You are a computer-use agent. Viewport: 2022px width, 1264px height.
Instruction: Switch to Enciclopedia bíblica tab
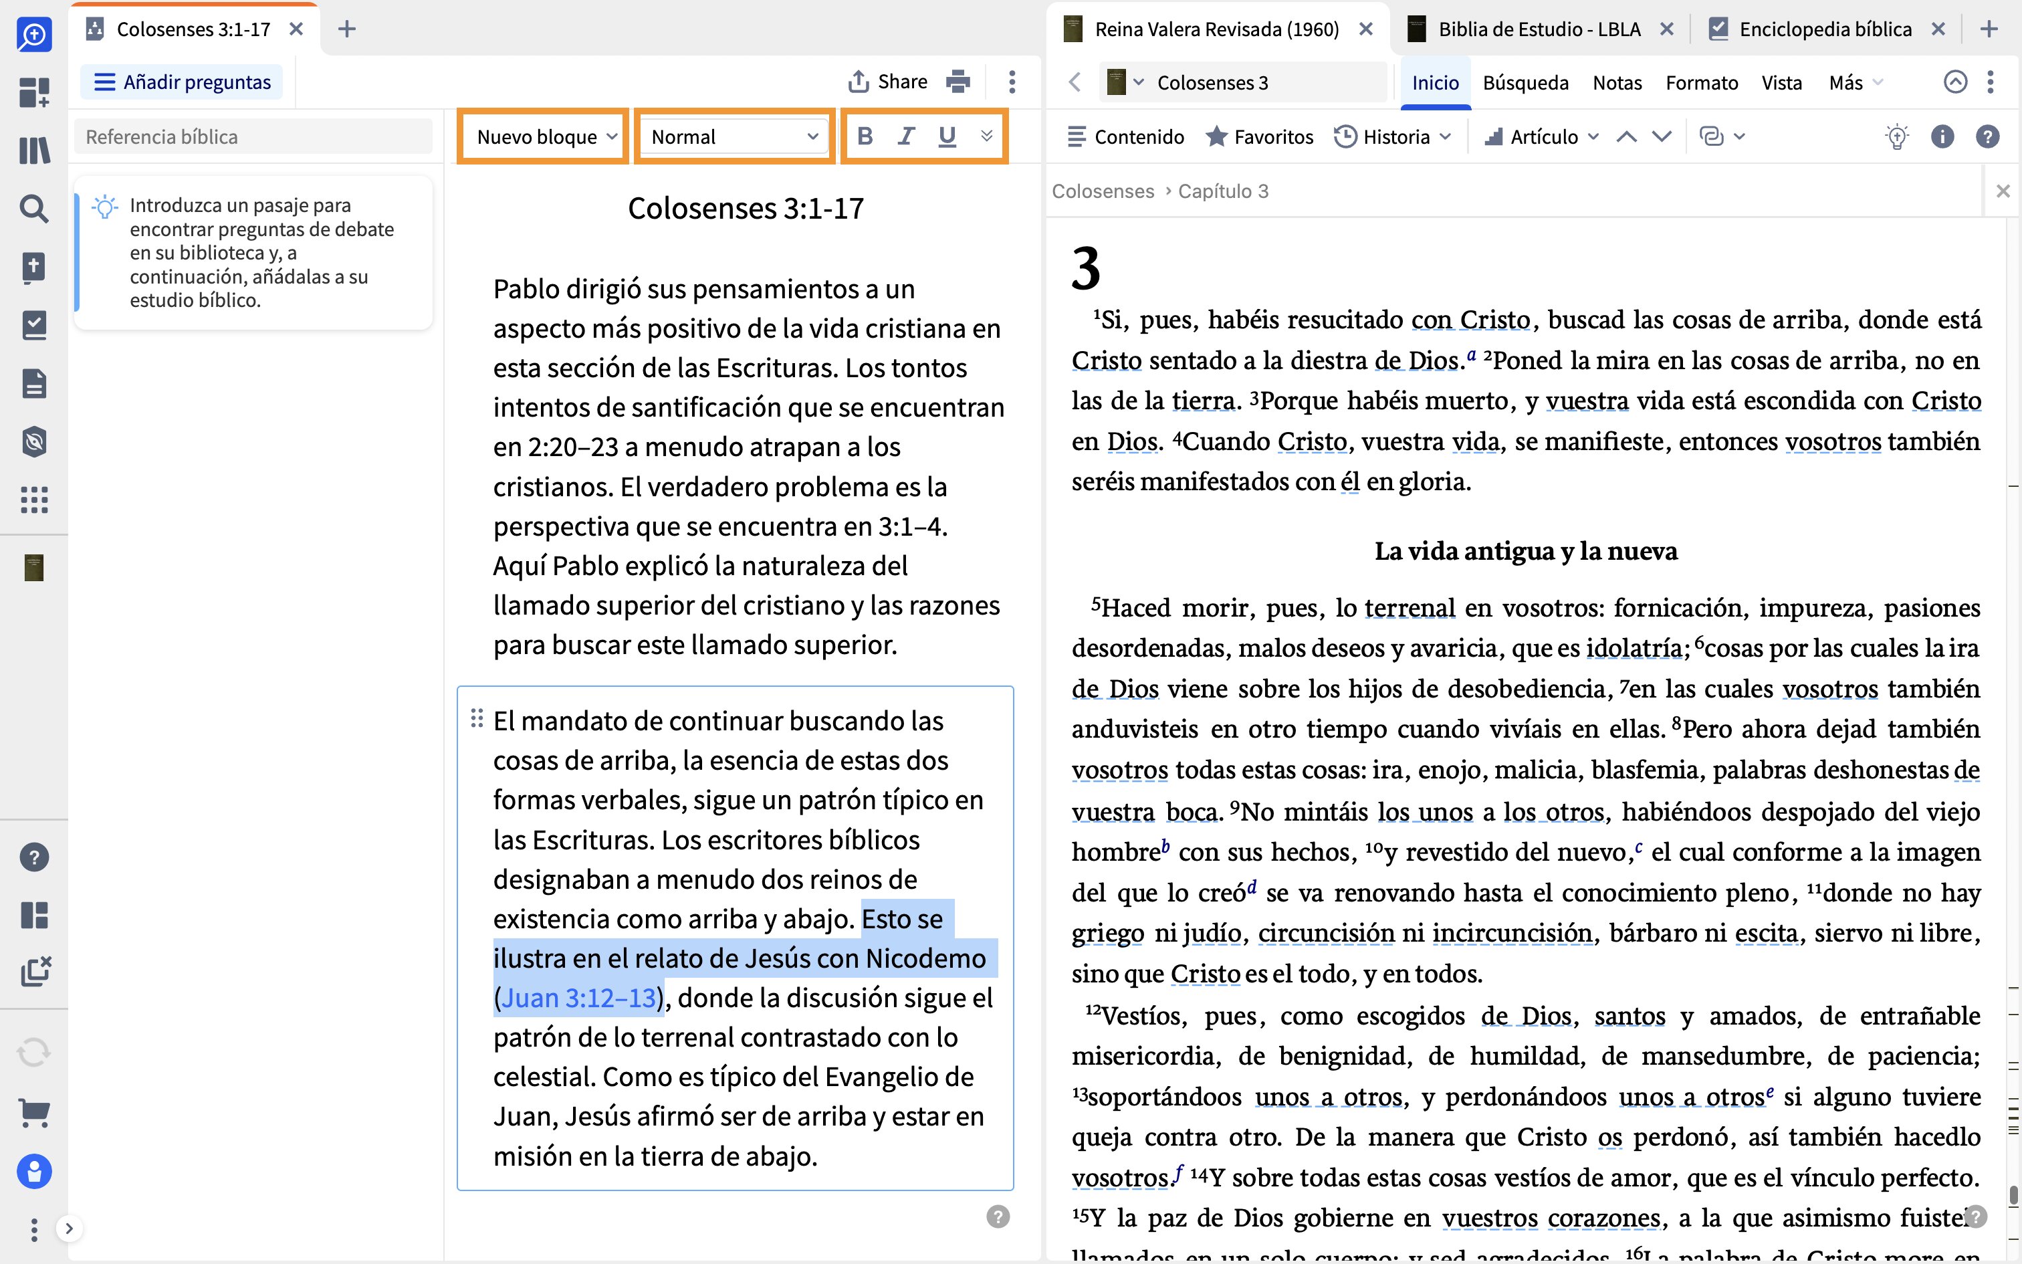(x=1825, y=29)
